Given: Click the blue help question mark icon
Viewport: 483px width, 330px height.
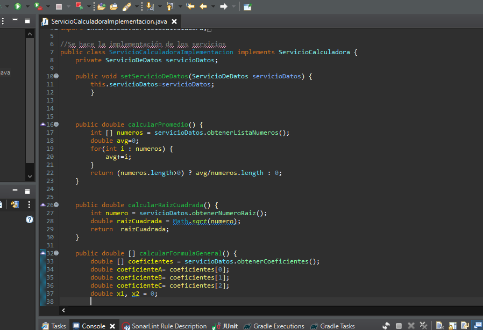Looking at the screenshot, I should point(30,219).
